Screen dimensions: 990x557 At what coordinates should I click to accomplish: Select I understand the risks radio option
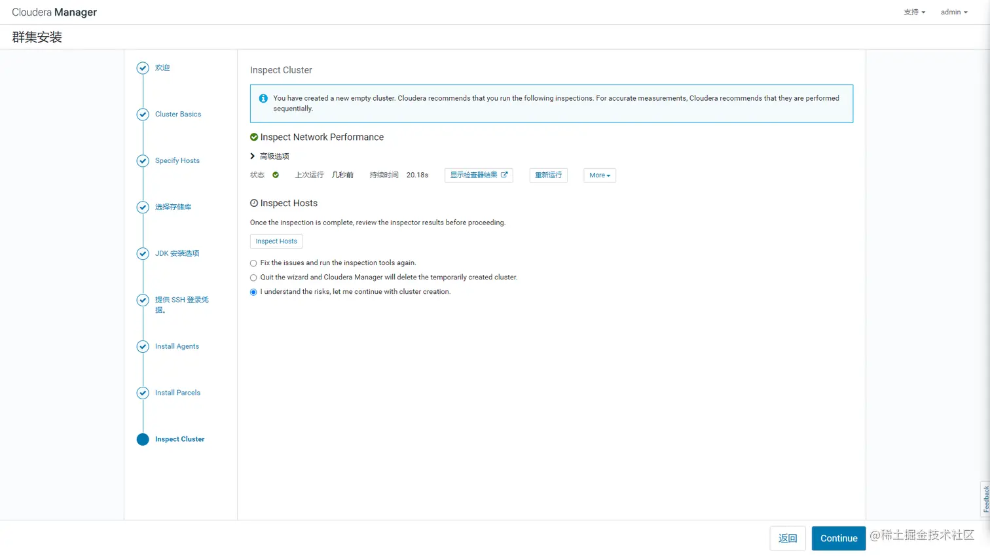(253, 292)
